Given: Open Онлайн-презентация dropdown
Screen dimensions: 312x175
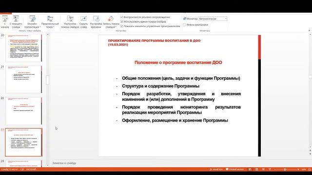Looking at the screenshot, I should [33, 22].
